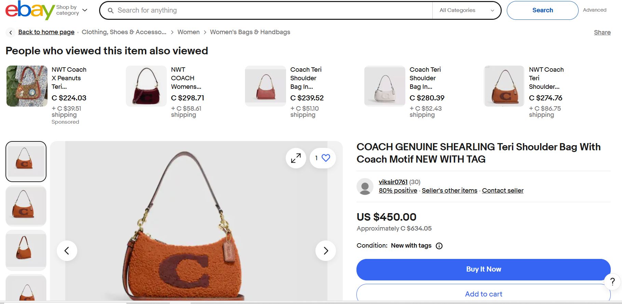Open the help question mark button
The height and width of the screenshot is (304, 622).
(612, 282)
